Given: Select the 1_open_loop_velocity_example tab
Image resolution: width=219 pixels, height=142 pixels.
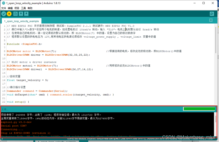Looking at the screenshot, I should click(x=22, y=21).
